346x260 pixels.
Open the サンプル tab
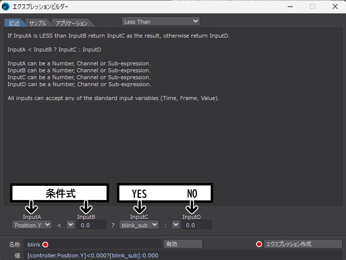(x=38, y=23)
